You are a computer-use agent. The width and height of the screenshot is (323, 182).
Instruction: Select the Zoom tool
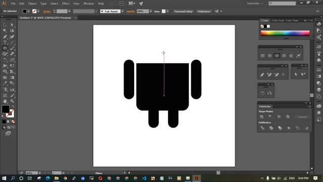[12, 101]
